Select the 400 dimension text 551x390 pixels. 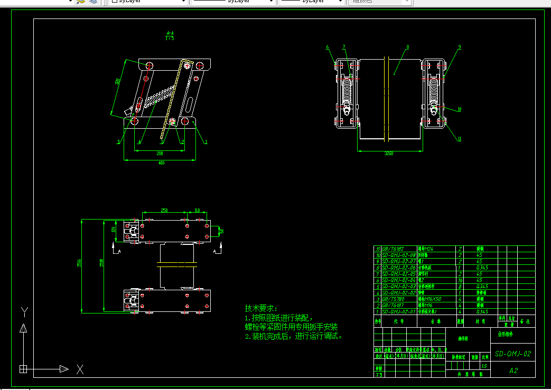[161, 163]
